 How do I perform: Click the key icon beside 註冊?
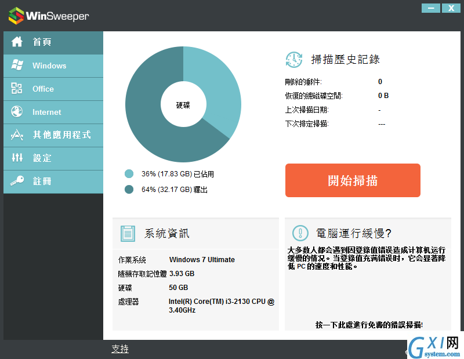coord(17,180)
